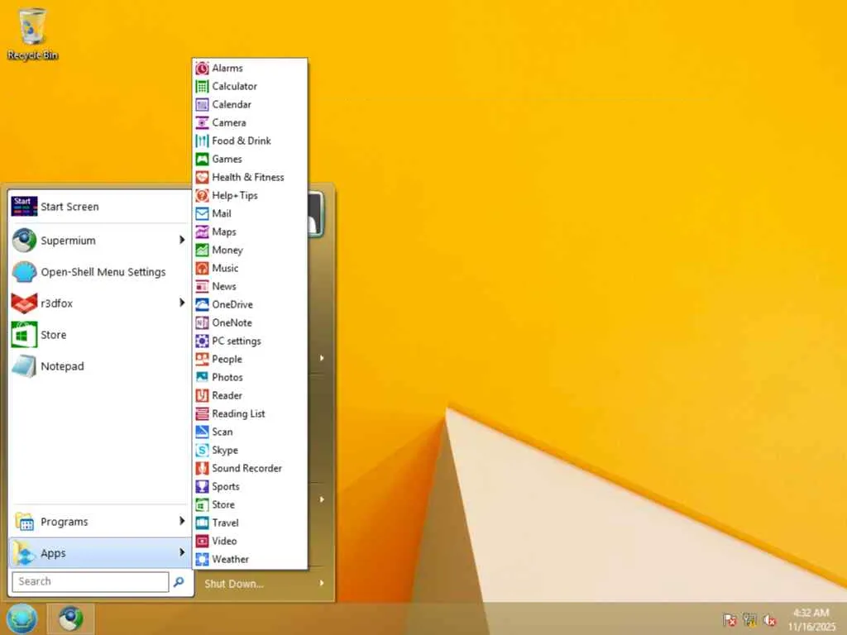Screen dimensions: 847x635
Task: Open the Shut Down options arrow
Action: point(322,583)
